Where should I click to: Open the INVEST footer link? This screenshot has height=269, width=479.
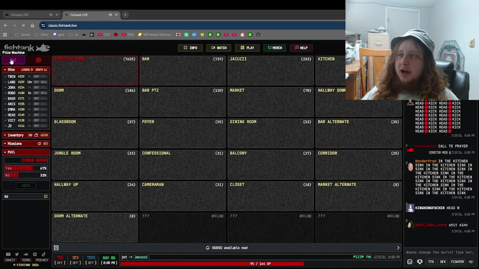pyautogui.click(x=10, y=260)
